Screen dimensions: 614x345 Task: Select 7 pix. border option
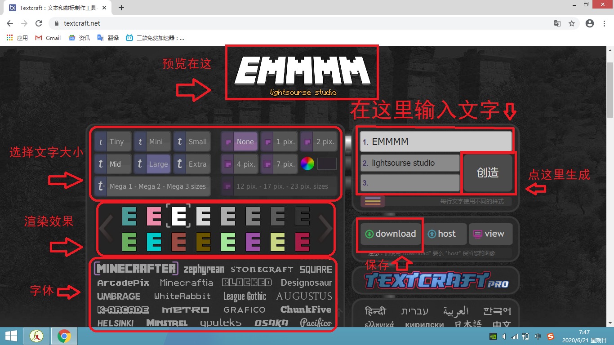[279, 164]
